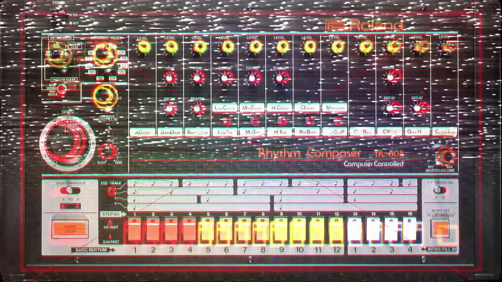Activate orange step button 8

tap(263, 230)
